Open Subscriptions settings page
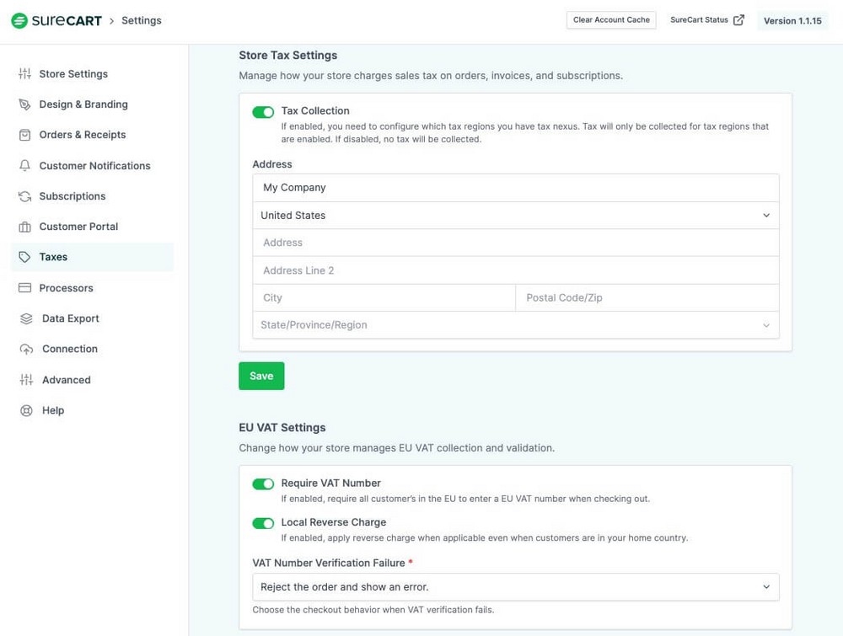Viewport: 843px width, 636px height. 92,196
